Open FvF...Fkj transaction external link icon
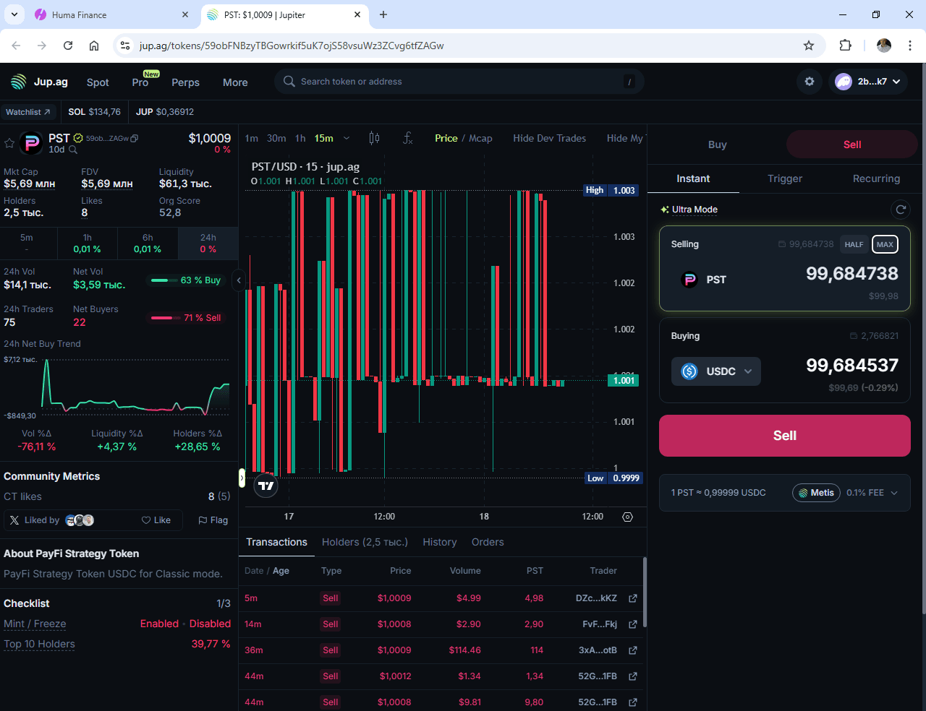The width and height of the screenshot is (926, 711). 633,624
